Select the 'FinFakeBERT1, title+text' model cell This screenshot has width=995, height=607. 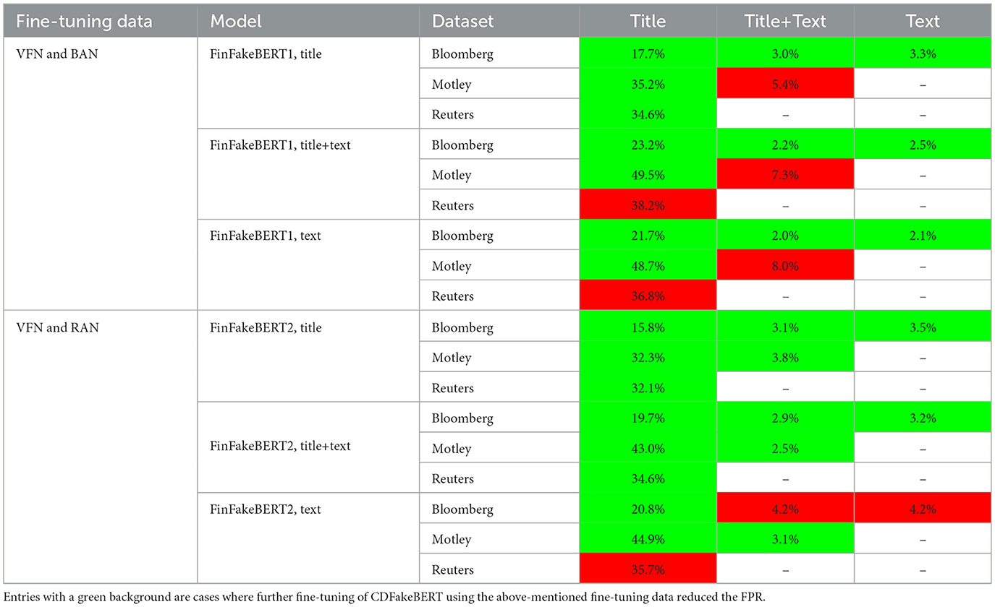tap(280, 145)
